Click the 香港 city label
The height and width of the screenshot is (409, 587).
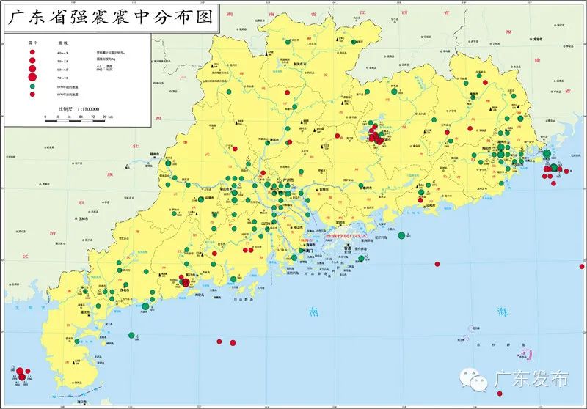tap(348, 248)
